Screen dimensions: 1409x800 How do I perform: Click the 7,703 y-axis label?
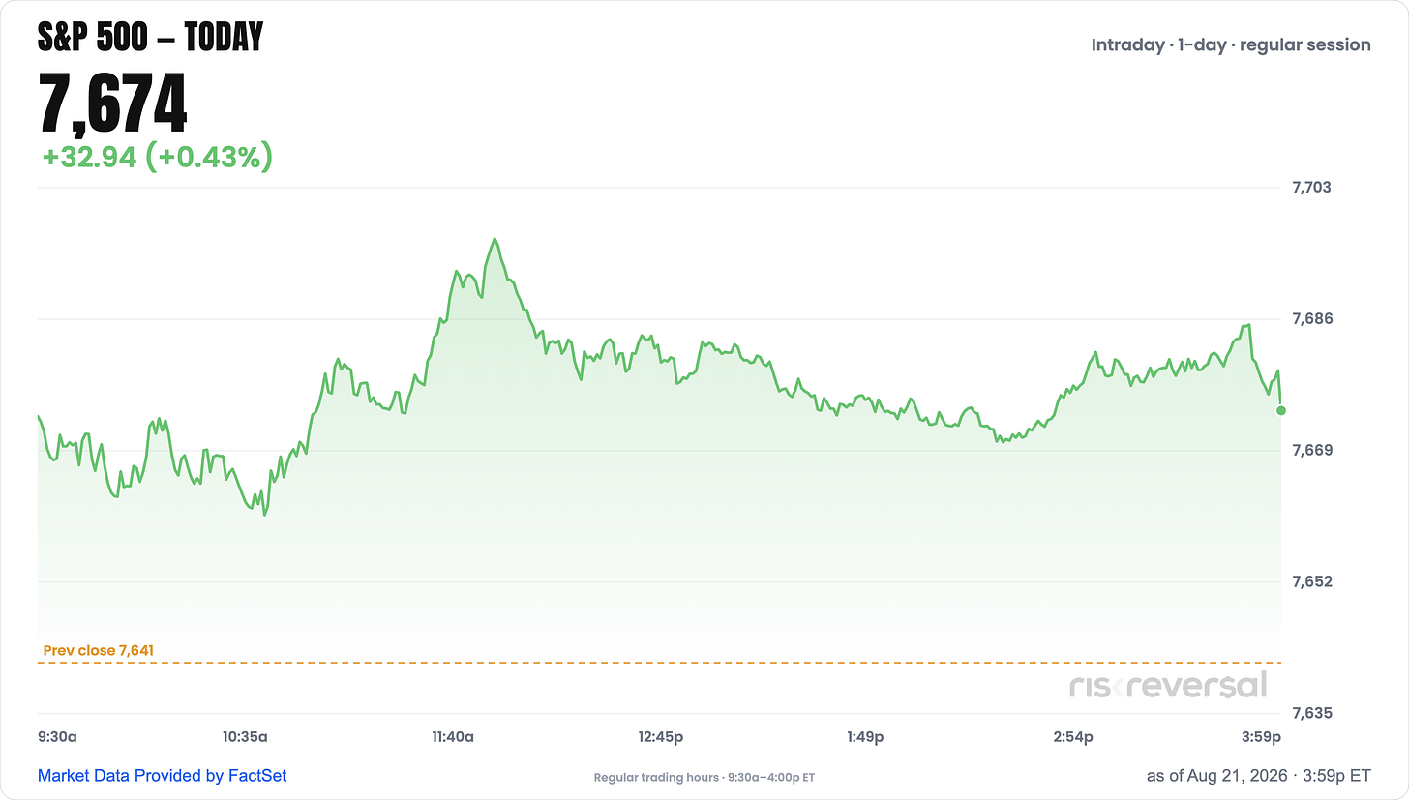[1311, 187]
